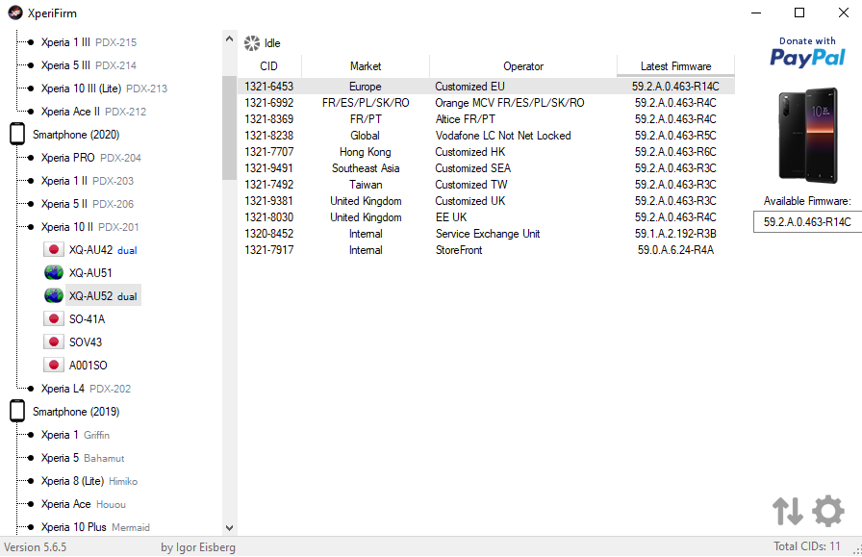Click available firmware 59.2.A.0.463-R14C box

pyautogui.click(x=807, y=221)
